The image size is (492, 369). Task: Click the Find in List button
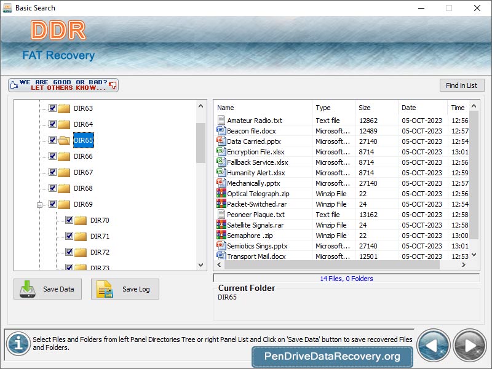(462, 85)
